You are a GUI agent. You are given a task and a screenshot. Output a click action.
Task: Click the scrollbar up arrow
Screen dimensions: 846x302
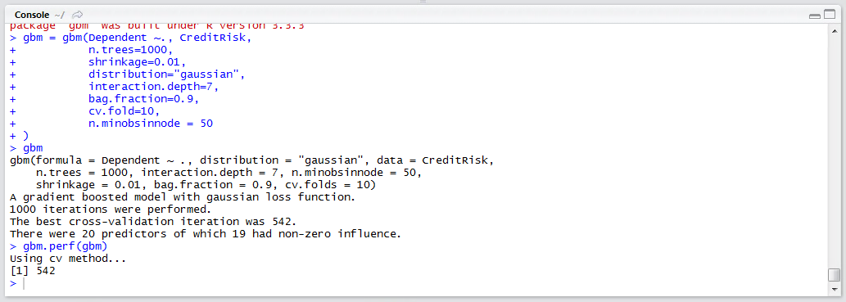coord(834,31)
